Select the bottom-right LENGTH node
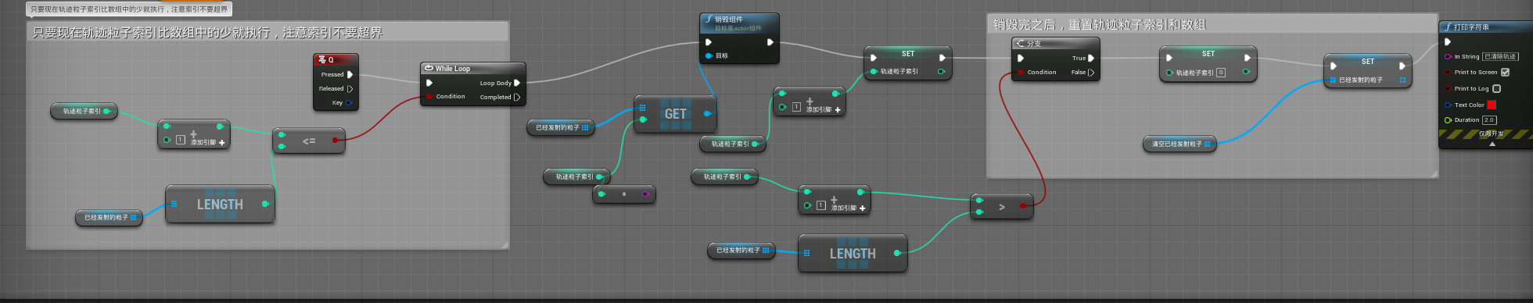The height and width of the screenshot is (303, 1533). (853, 254)
